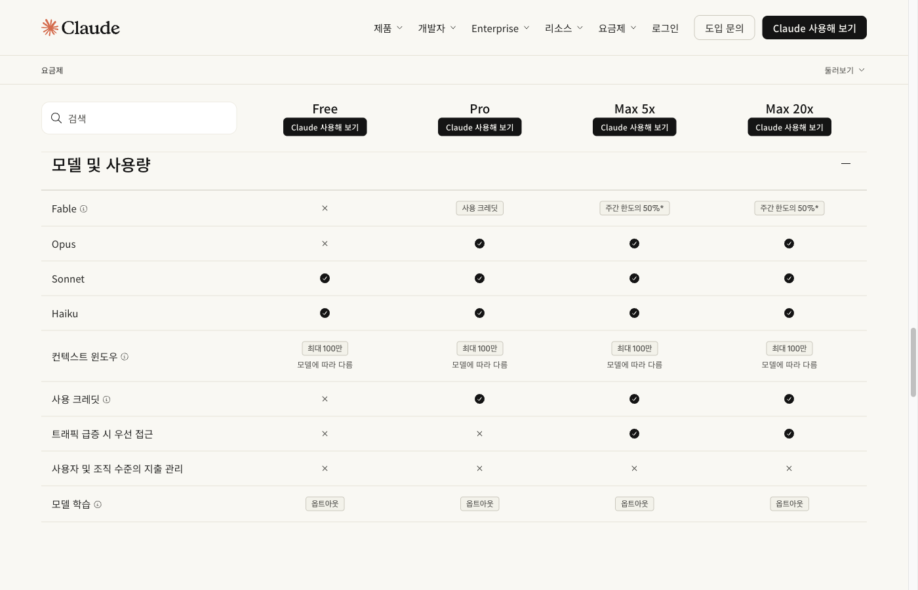This screenshot has height=590, width=918.
Task: Click 트래픽 급증 X mark in Pro column
Action: pos(479,434)
